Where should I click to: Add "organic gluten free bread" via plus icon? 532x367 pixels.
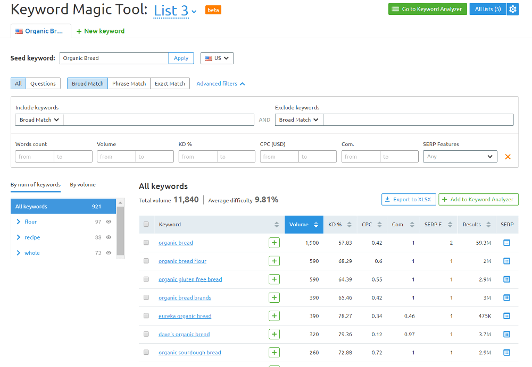(x=274, y=279)
